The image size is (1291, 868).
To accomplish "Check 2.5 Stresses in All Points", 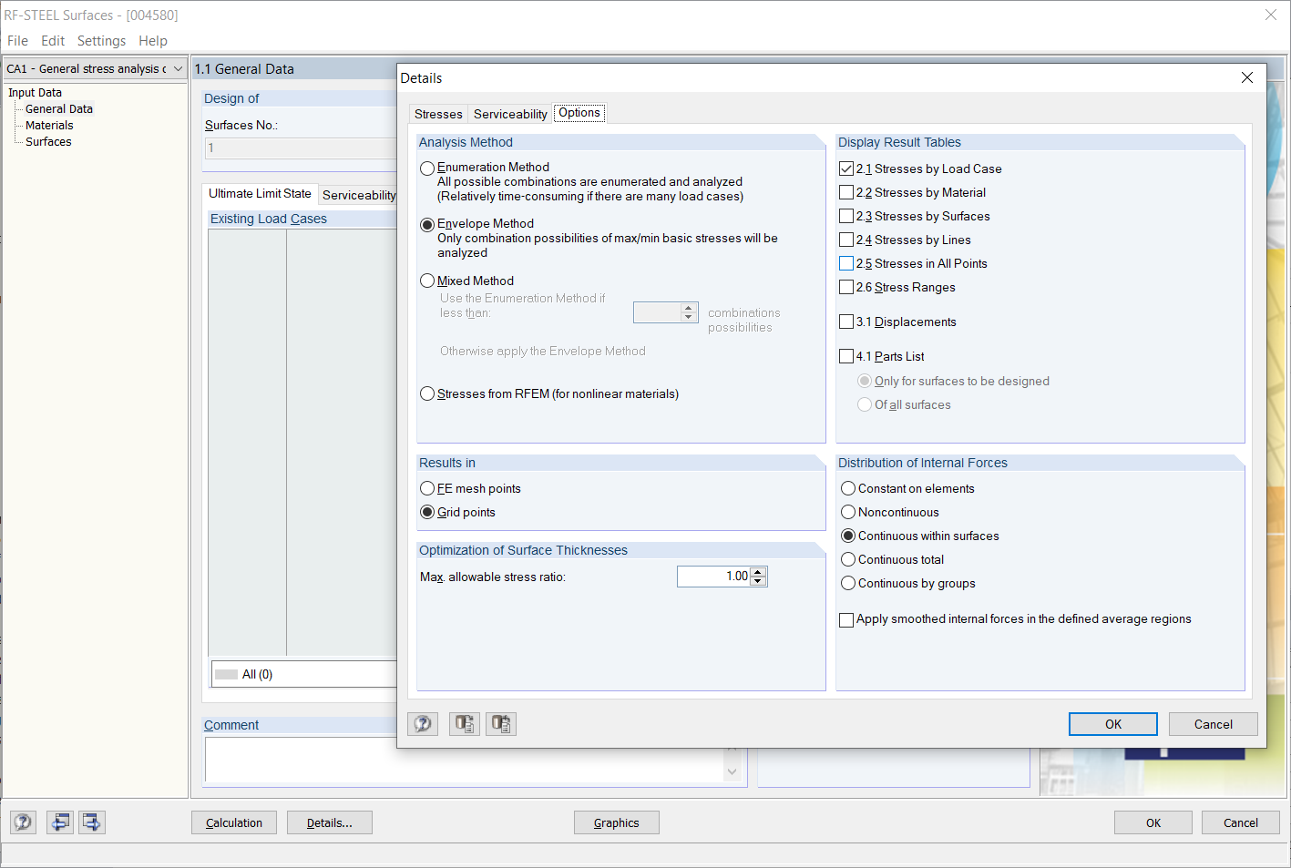I will 846,263.
